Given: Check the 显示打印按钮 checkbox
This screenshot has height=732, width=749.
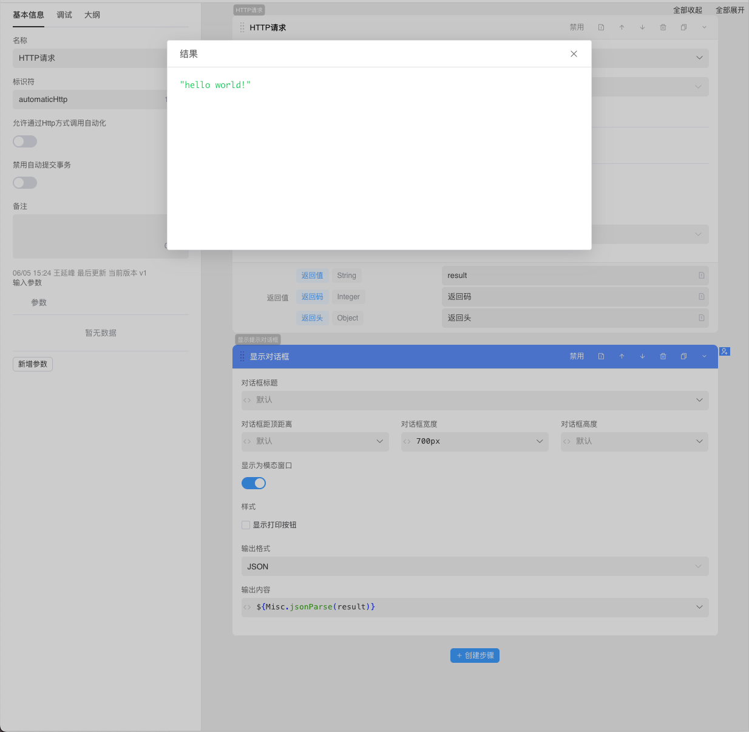Looking at the screenshot, I should (246, 525).
